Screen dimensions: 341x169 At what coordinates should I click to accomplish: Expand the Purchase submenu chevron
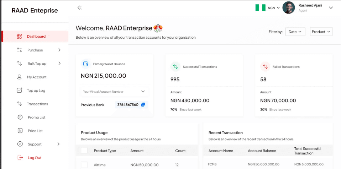(59, 50)
